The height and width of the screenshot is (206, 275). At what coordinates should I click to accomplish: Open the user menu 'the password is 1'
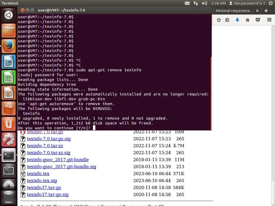click(247, 3)
